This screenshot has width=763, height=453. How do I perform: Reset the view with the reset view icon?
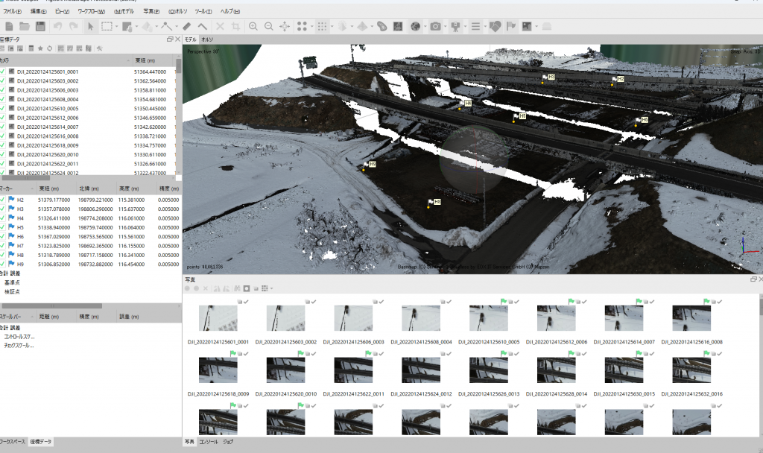285,27
